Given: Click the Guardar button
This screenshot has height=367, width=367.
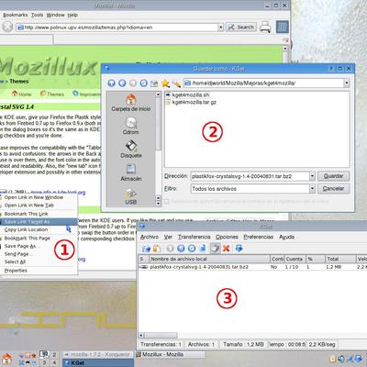Looking at the screenshot, I should 333,176.
